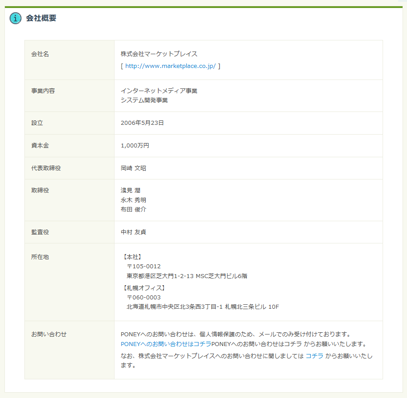Screen dimensions: 407x398
Task: Click the 会社名 row label
Action: click(40, 54)
